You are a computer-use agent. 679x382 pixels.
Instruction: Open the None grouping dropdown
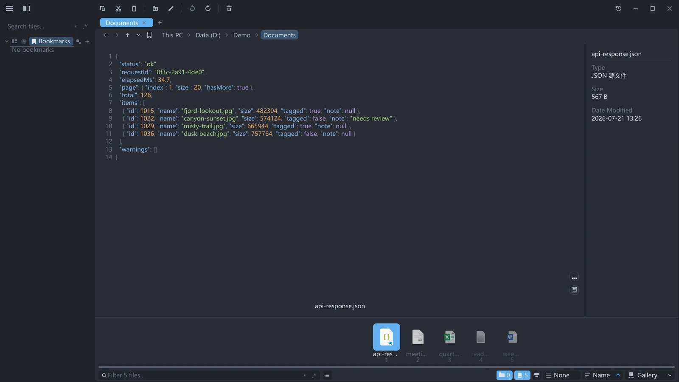point(561,375)
